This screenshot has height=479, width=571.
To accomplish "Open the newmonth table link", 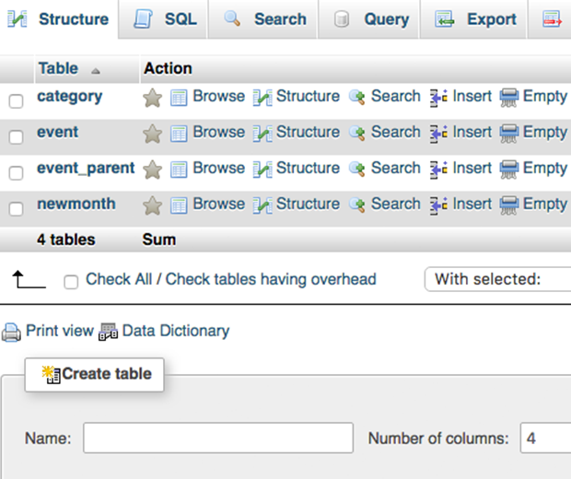I will 76,204.
